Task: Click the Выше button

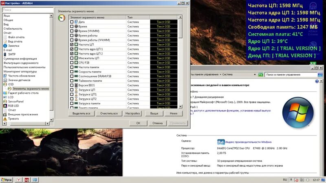Action: [x=154, y=113]
